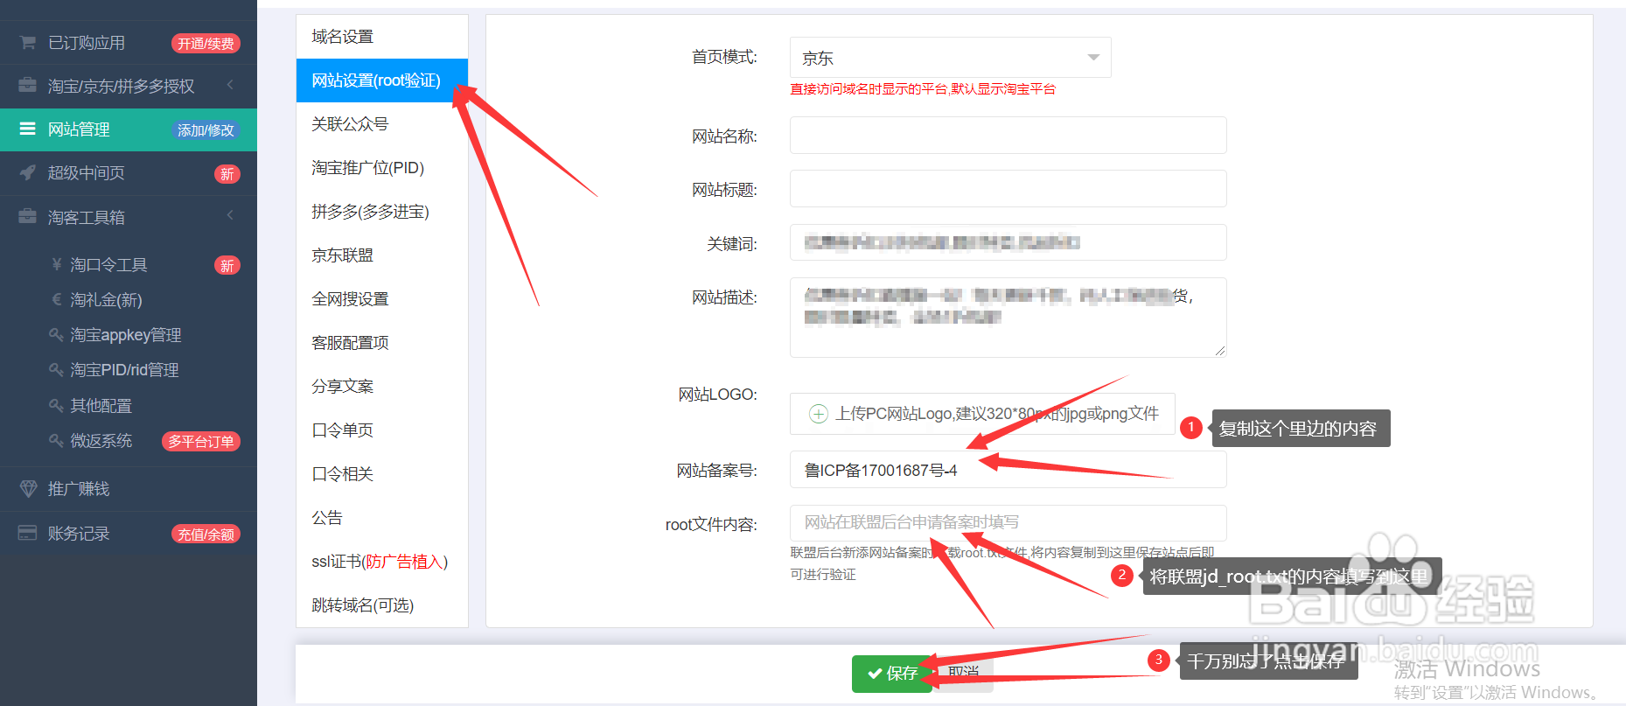Click the 网站备案号 input field
This screenshot has width=1626, height=706.
click(x=1008, y=470)
